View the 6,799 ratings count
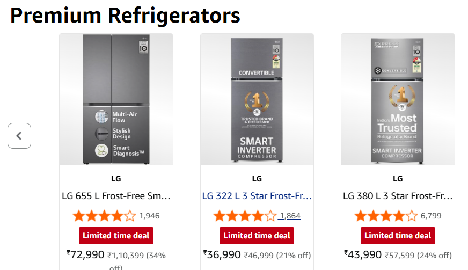The image size is (468, 270). pyautogui.click(x=431, y=216)
